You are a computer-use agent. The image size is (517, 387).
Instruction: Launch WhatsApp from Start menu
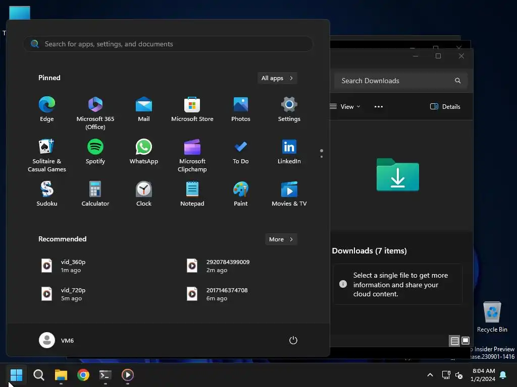144,152
